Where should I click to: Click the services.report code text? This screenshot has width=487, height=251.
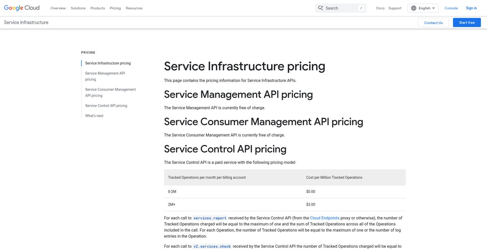[x=210, y=218]
